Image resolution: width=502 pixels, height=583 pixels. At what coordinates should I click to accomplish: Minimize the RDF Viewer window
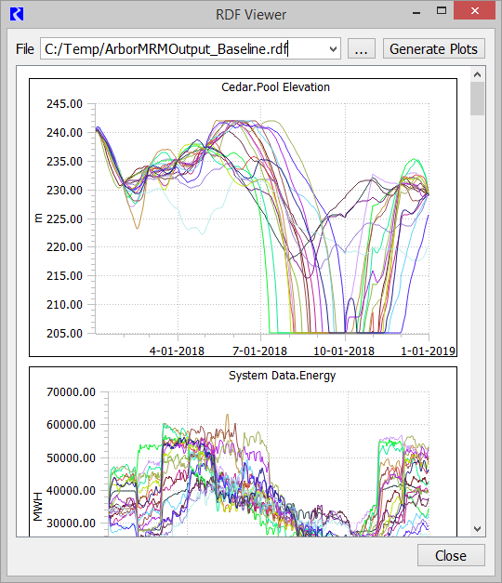pos(416,11)
